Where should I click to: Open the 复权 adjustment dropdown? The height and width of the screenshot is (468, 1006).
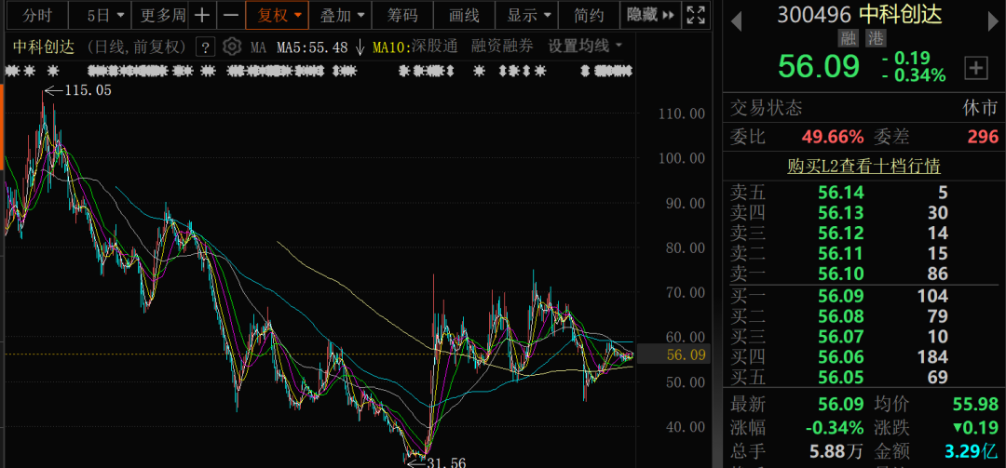coord(279,15)
